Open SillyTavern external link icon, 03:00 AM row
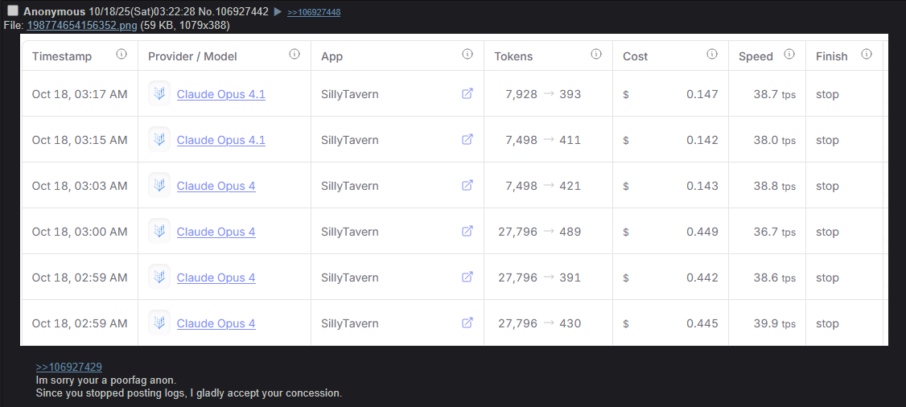Viewport: 906px width, 407px height. click(x=467, y=231)
